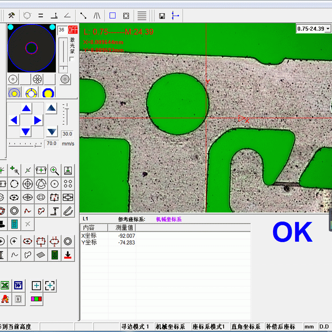Toggle the red OFF light switch
Screen dimensions: 332x332
pos(73,30)
